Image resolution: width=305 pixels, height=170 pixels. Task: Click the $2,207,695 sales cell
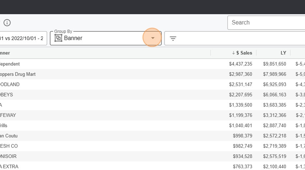point(240,95)
